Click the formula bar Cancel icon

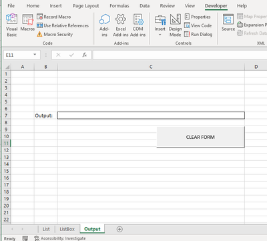point(58,55)
